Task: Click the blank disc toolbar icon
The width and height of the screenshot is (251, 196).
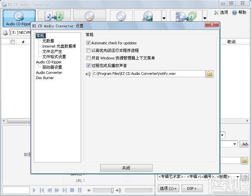Action: tap(121, 16)
